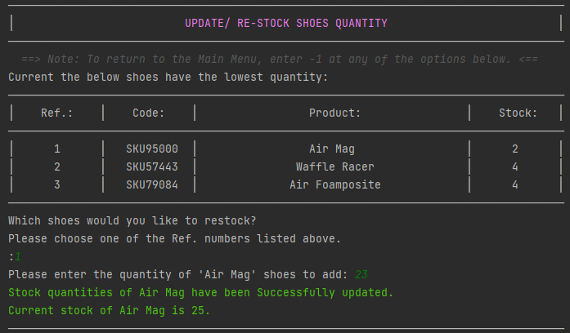Click the entered quantity value '23'

point(361,274)
